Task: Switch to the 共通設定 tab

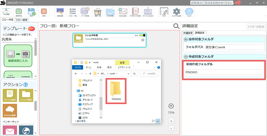Action: pos(188,33)
